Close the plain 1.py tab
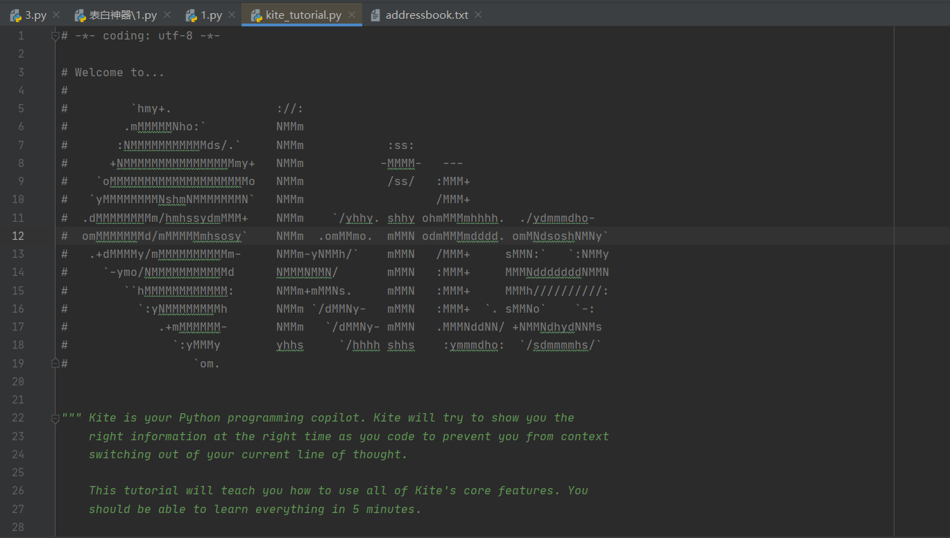Image resolution: width=950 pixels, height=538 pixels. (232, 15)
